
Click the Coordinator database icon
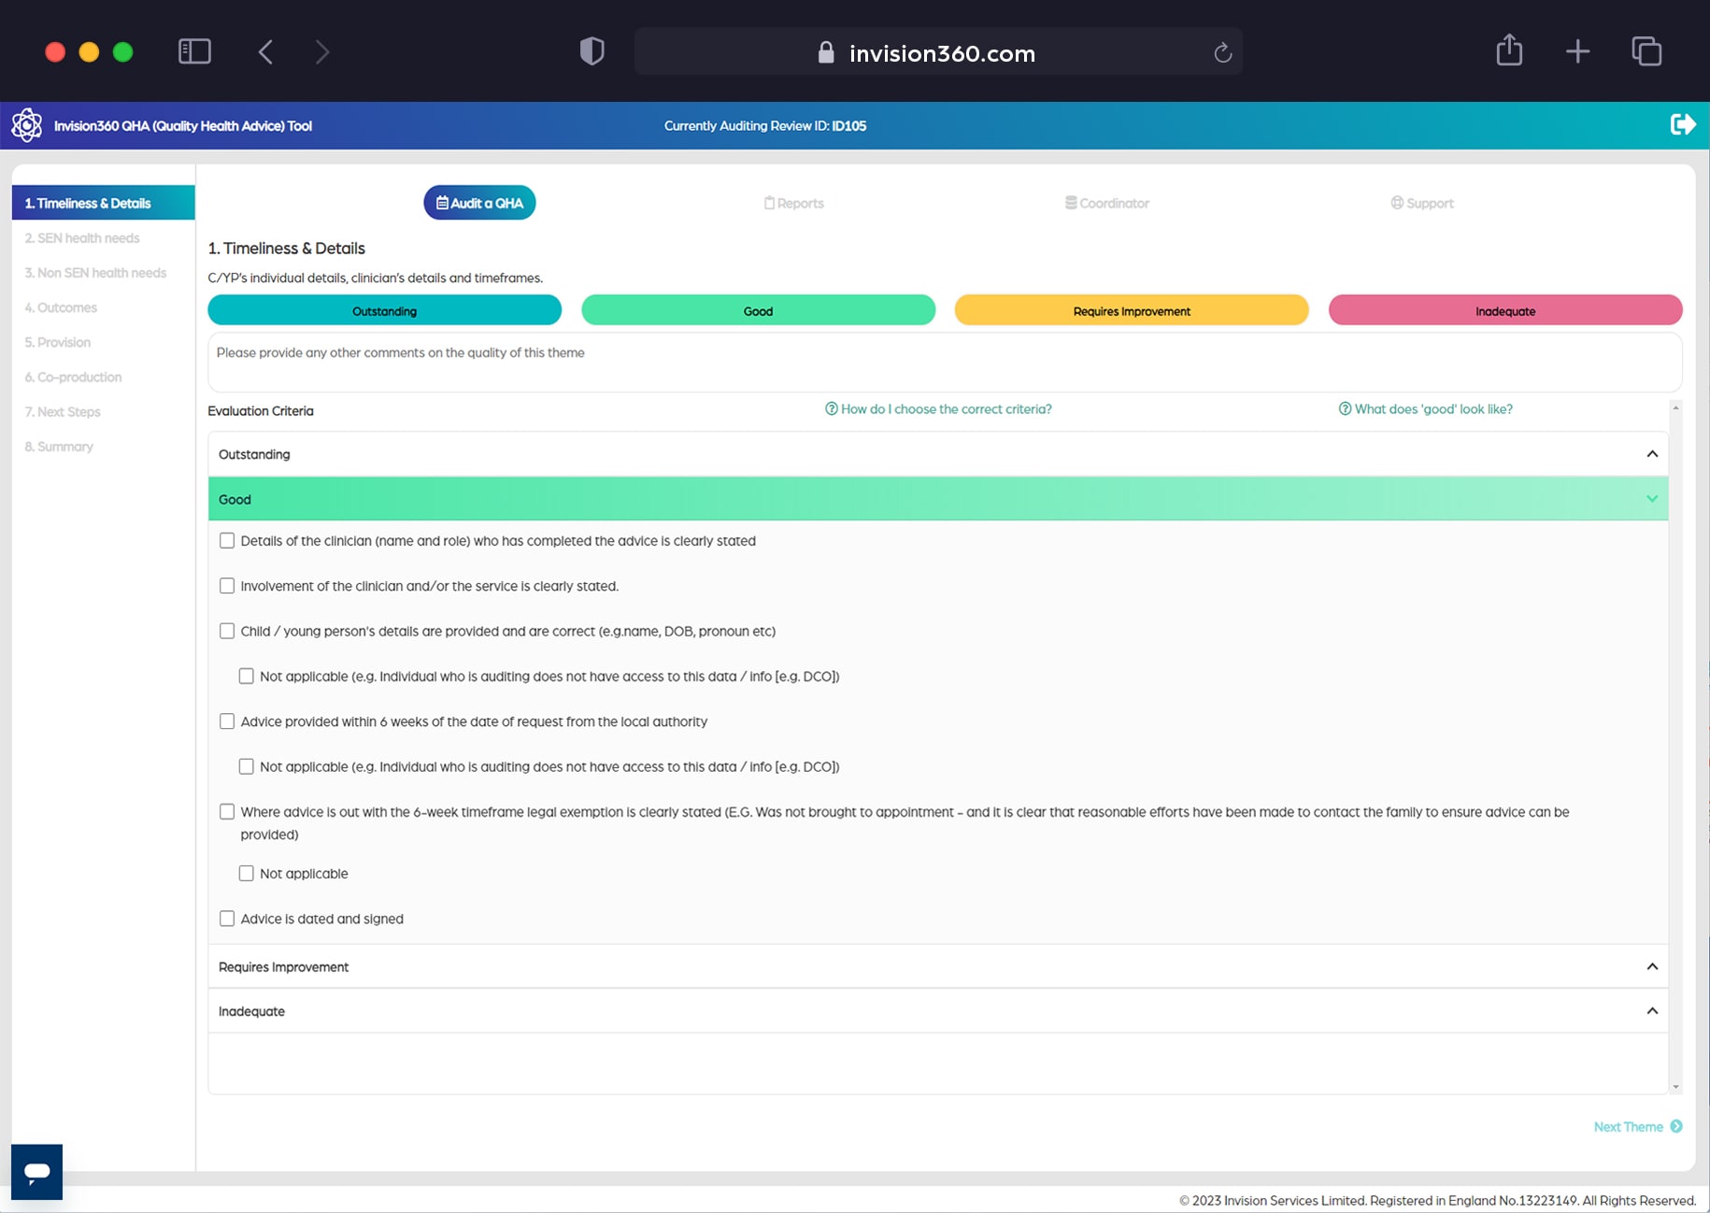pos(1070,202)
